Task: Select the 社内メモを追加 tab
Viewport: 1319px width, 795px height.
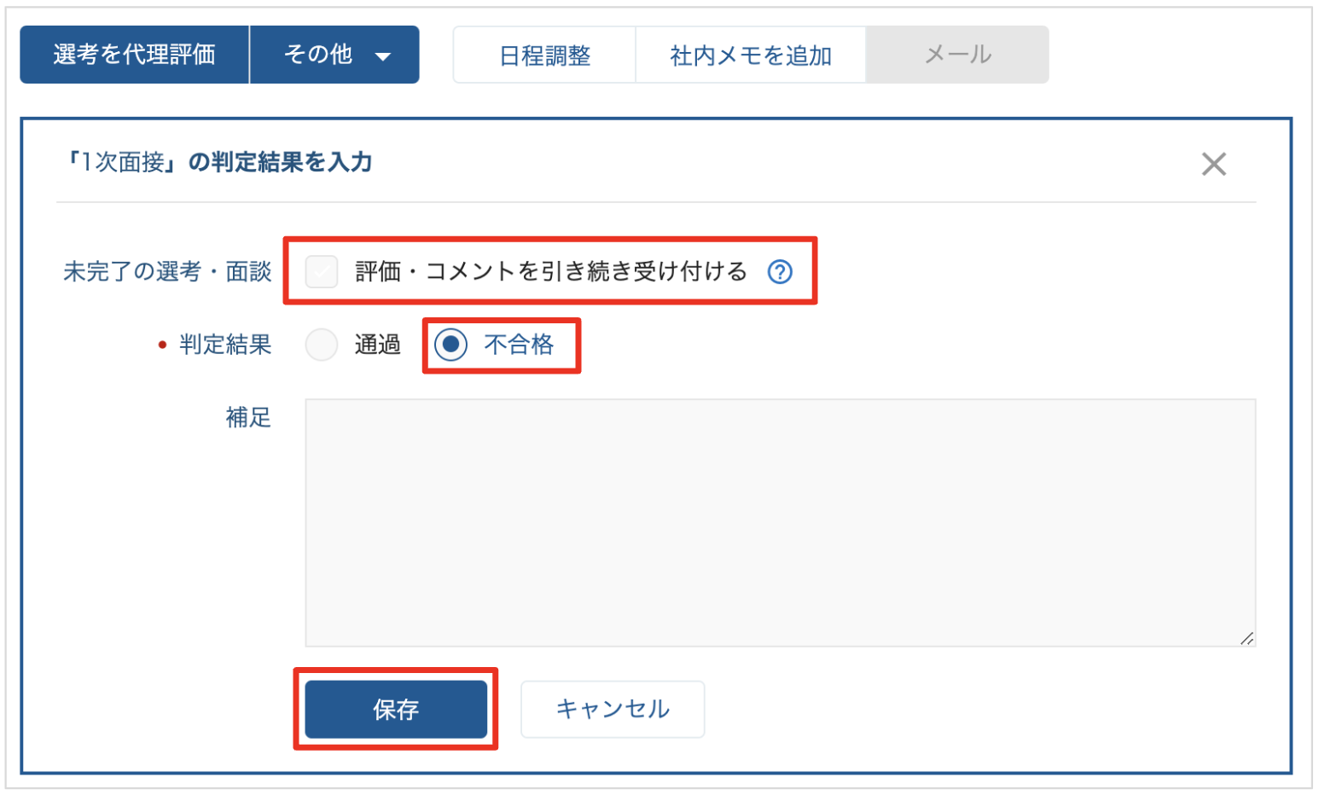Action: 751,55
